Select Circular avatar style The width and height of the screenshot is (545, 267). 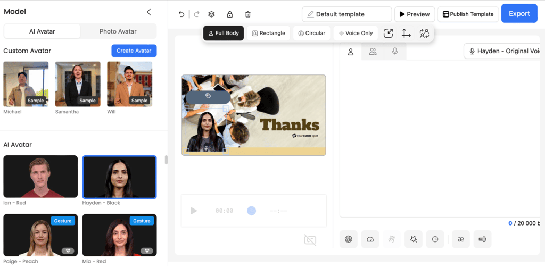(x=312, y=34)
